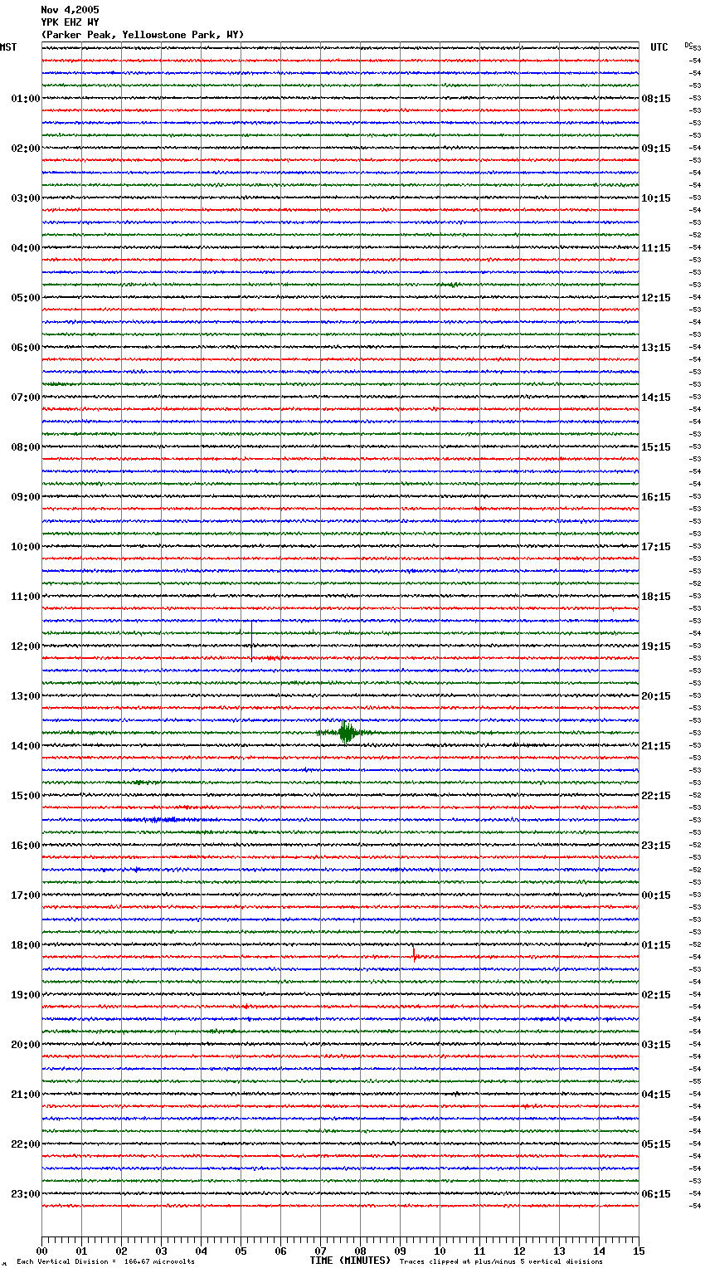Click the 22:15 UTC time label

(656, 796)
